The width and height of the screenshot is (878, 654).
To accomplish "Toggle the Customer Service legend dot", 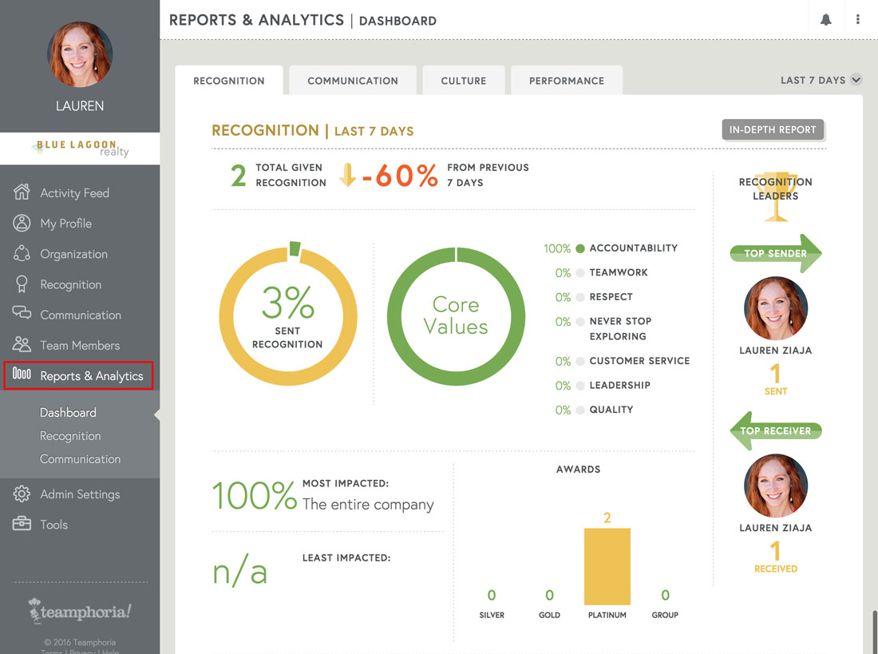I will pyautogui.click(x=579, y=361).
